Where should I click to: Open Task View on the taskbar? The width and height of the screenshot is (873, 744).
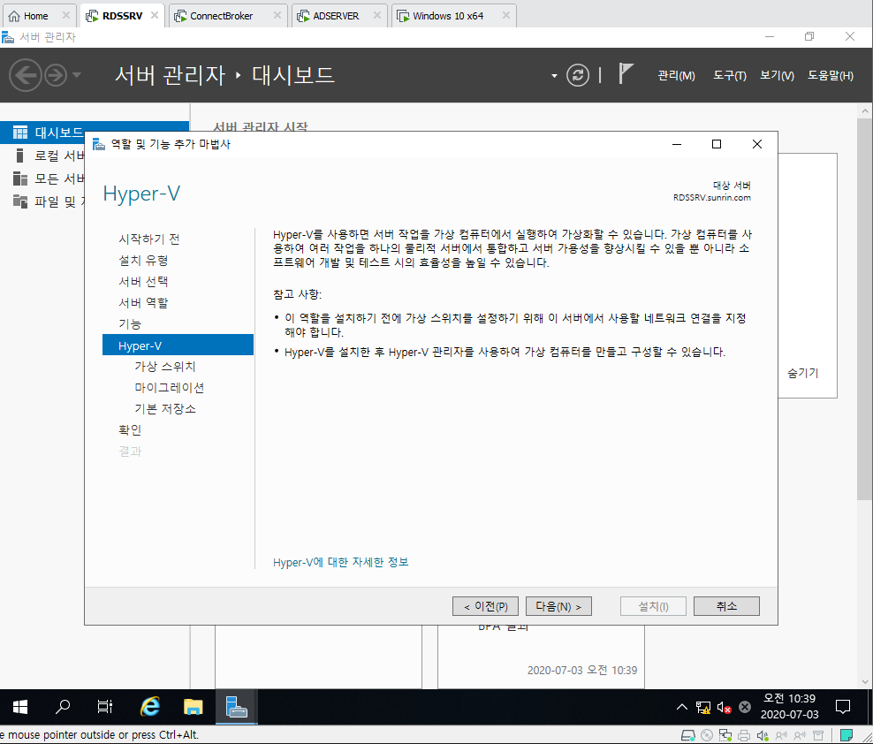pyautogui.click(x=104, y=707)
